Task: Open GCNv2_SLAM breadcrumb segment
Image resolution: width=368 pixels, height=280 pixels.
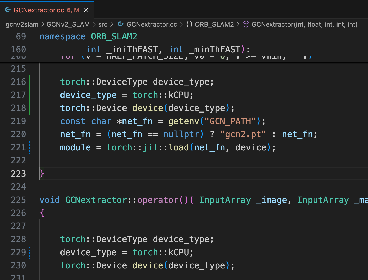Action: tap(68, 24)
